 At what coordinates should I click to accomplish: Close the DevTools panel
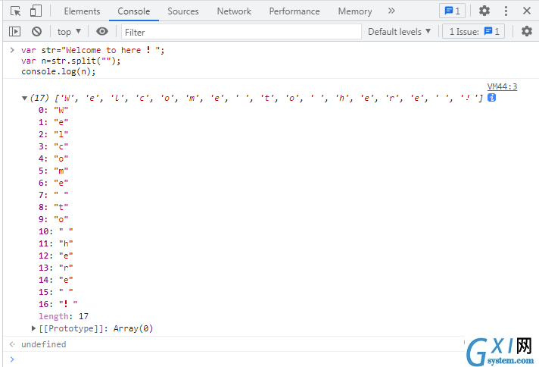tap(527, 11)
